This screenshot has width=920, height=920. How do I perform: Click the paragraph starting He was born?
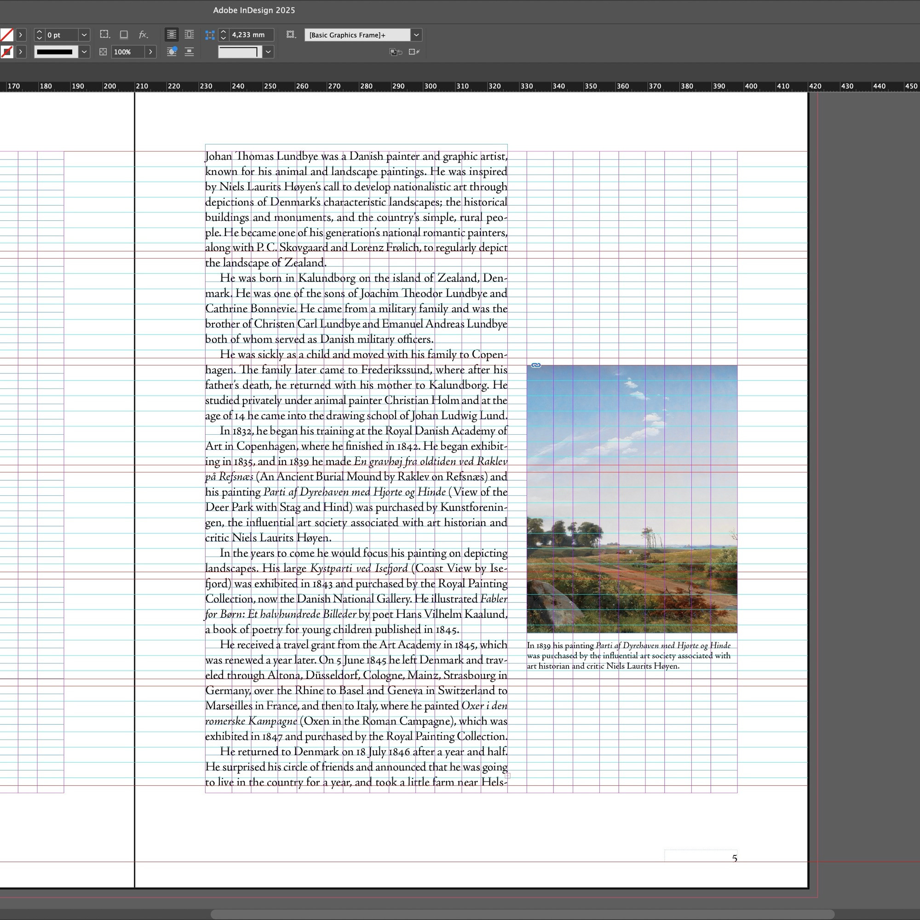tap(356, 309)
